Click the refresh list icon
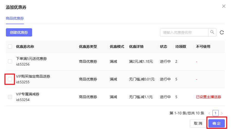The height and width of the screenshot is (129, 231). [x=222, y=32]
